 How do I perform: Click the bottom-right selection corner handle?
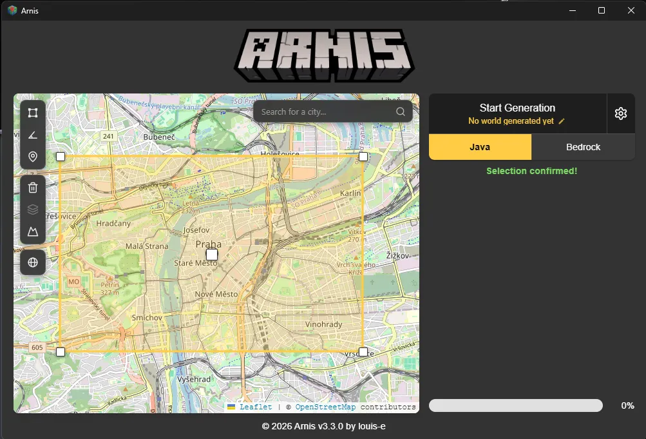(363, 351)
